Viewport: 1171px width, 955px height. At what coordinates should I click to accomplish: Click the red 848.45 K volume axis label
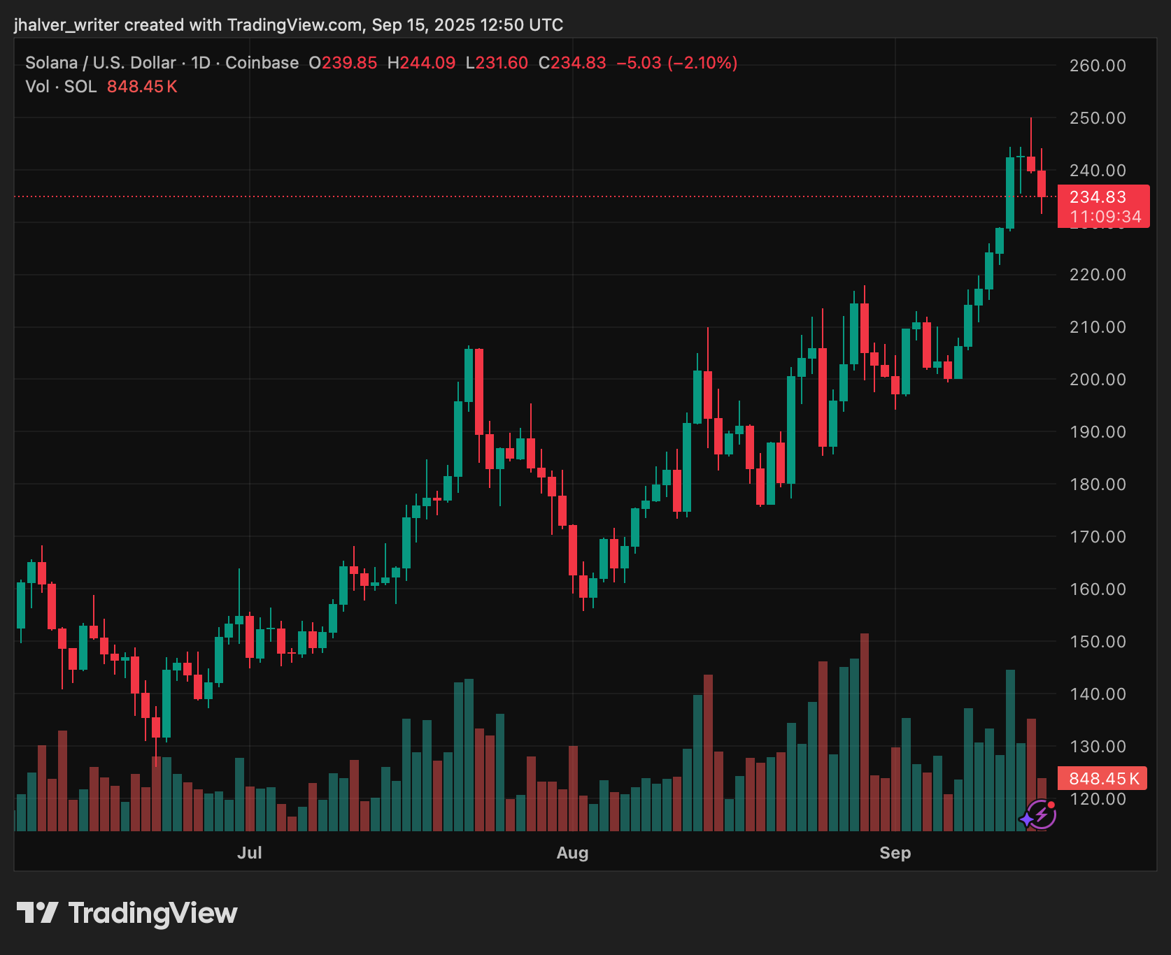click(x=1102, y=778)
